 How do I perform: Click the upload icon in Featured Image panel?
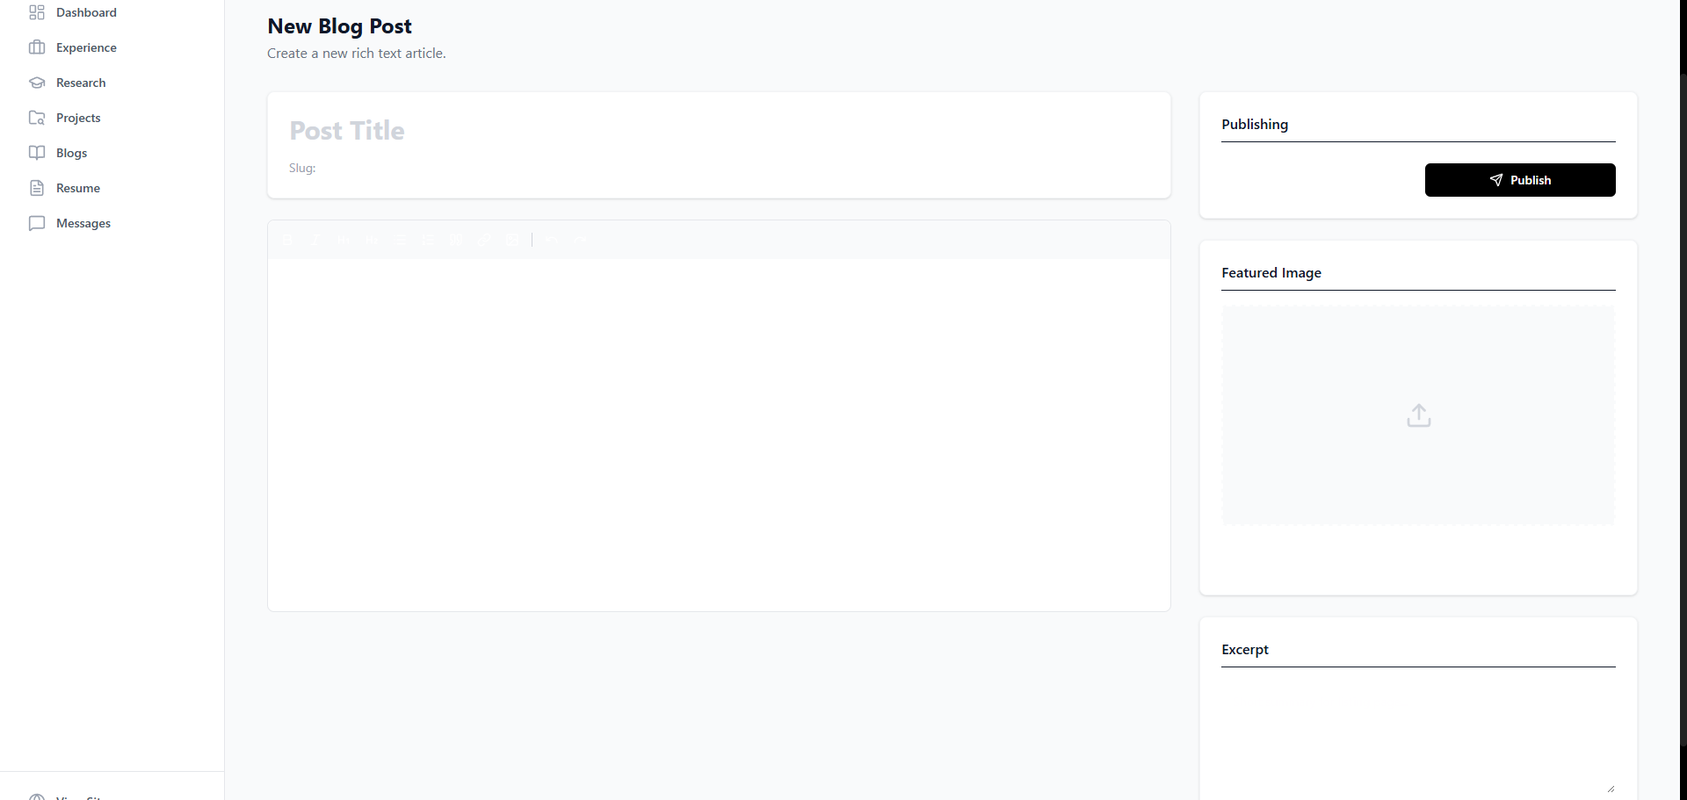(x=1418, y=414)
